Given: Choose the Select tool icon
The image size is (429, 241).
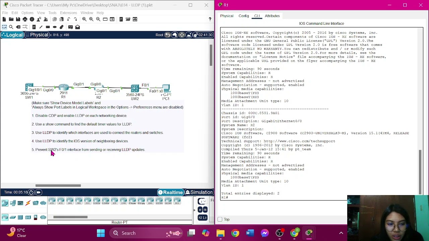Looking at the screenshot, I should tap(4, 27).
